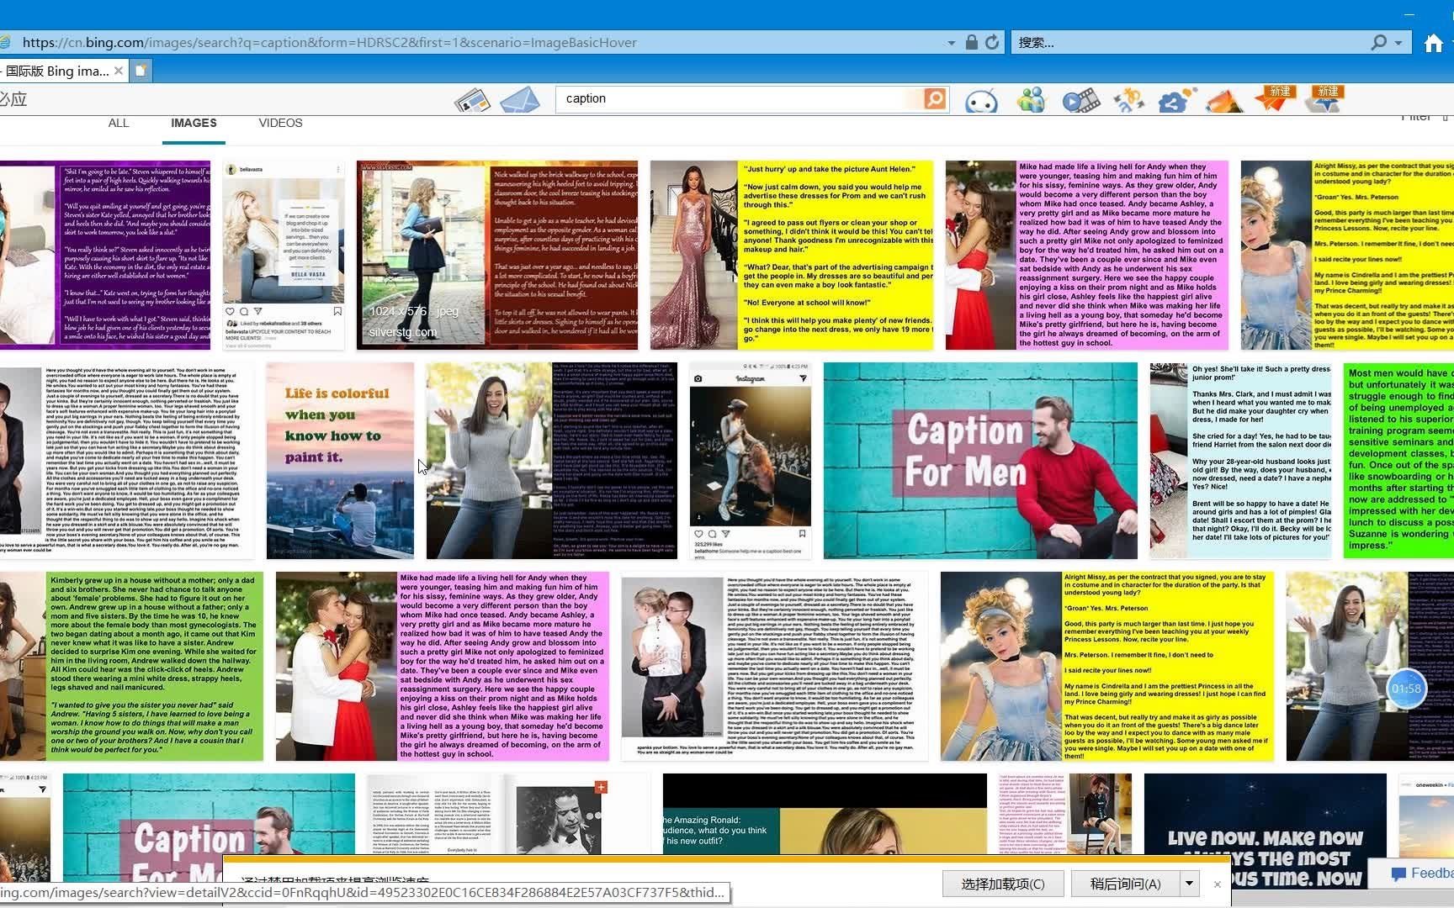This screenshot has height=908, width=1454.
Task: Open the Filter option
Action: click(1416, 118)
